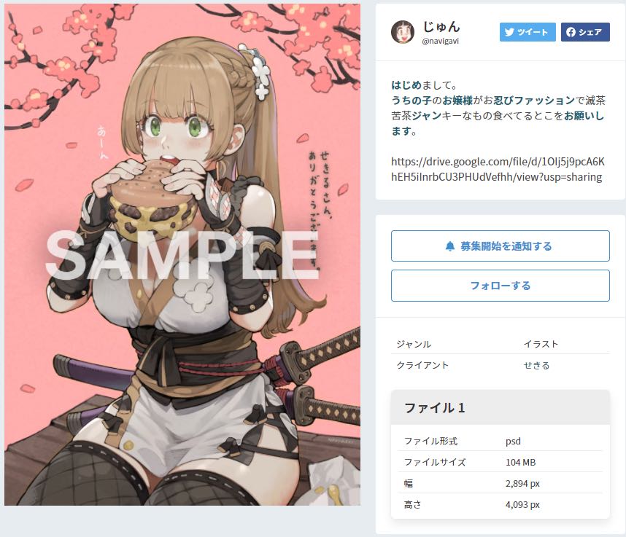Follow the creator with フォローする
Viewport: 626px width, 537px height.
tap(501, 286)
